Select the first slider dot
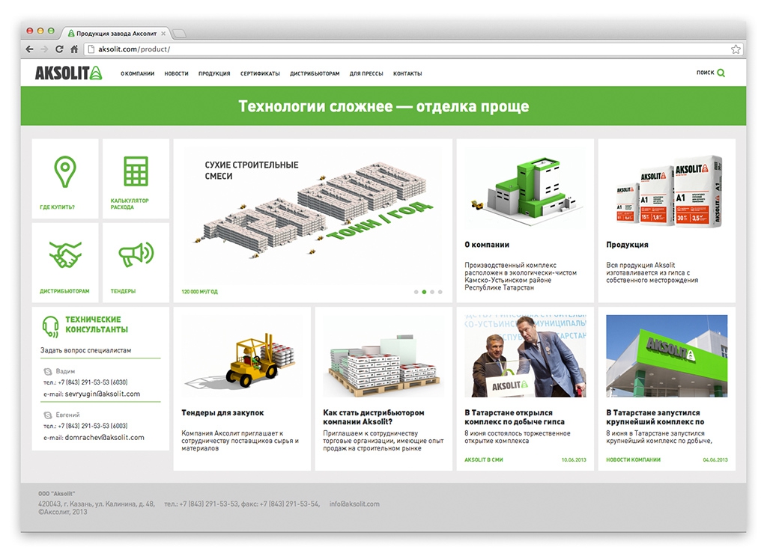Viewport: 767px width, 559px height. pyautogui.click(x=416, y=292)
